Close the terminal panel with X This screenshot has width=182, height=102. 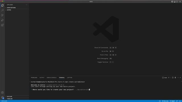(x=180, y=78)
